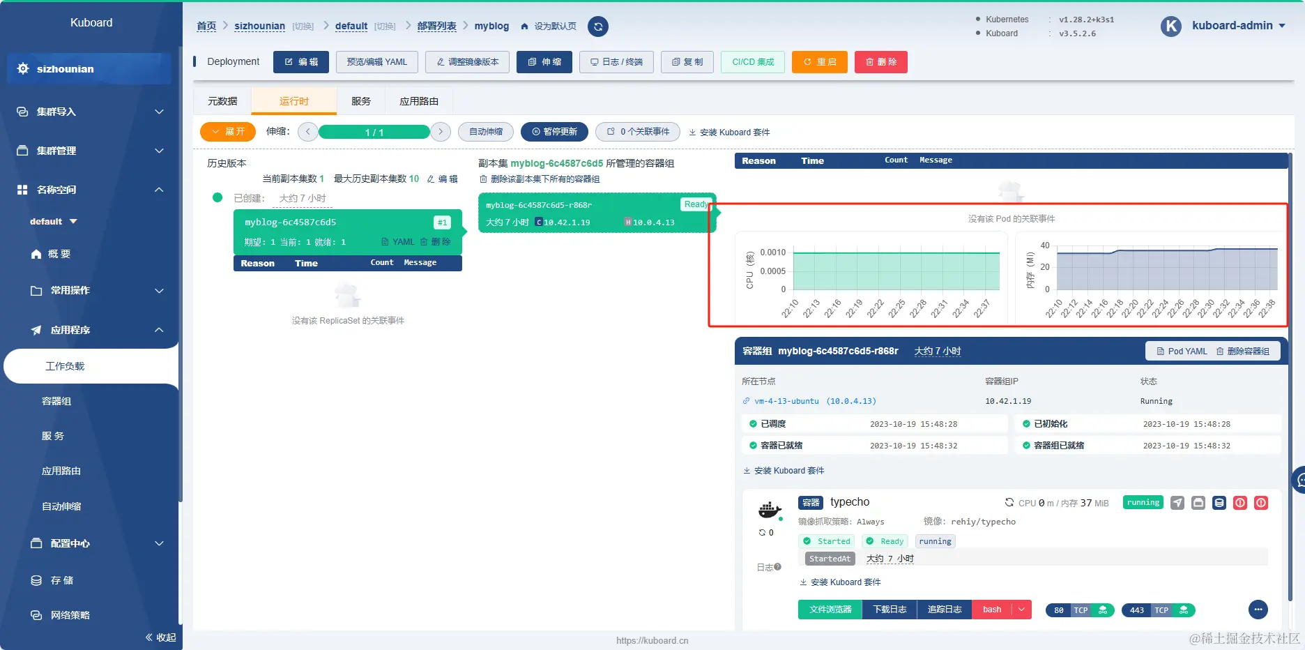Click the grey paper-plane icon by running
This screenshot has width=1305, height=650.
coord(1177,503)
